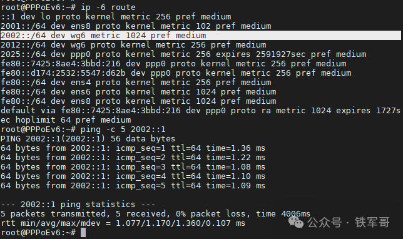The width and height of the screenshot is (403, 239).
Task: Click the fe80::/64 dev ens6 route line
Action: pos(138,92)
